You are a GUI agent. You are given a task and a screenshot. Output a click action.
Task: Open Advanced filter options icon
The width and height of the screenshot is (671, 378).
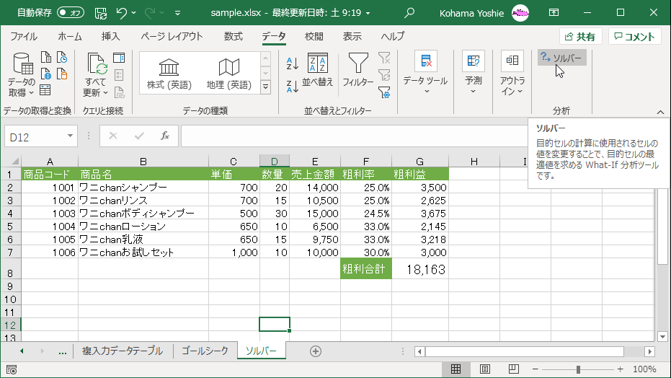[x=384, y=92]
